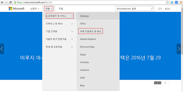Go to the next carousel slide
This screenshot has width=183, height=92.
tap(179, 49)
